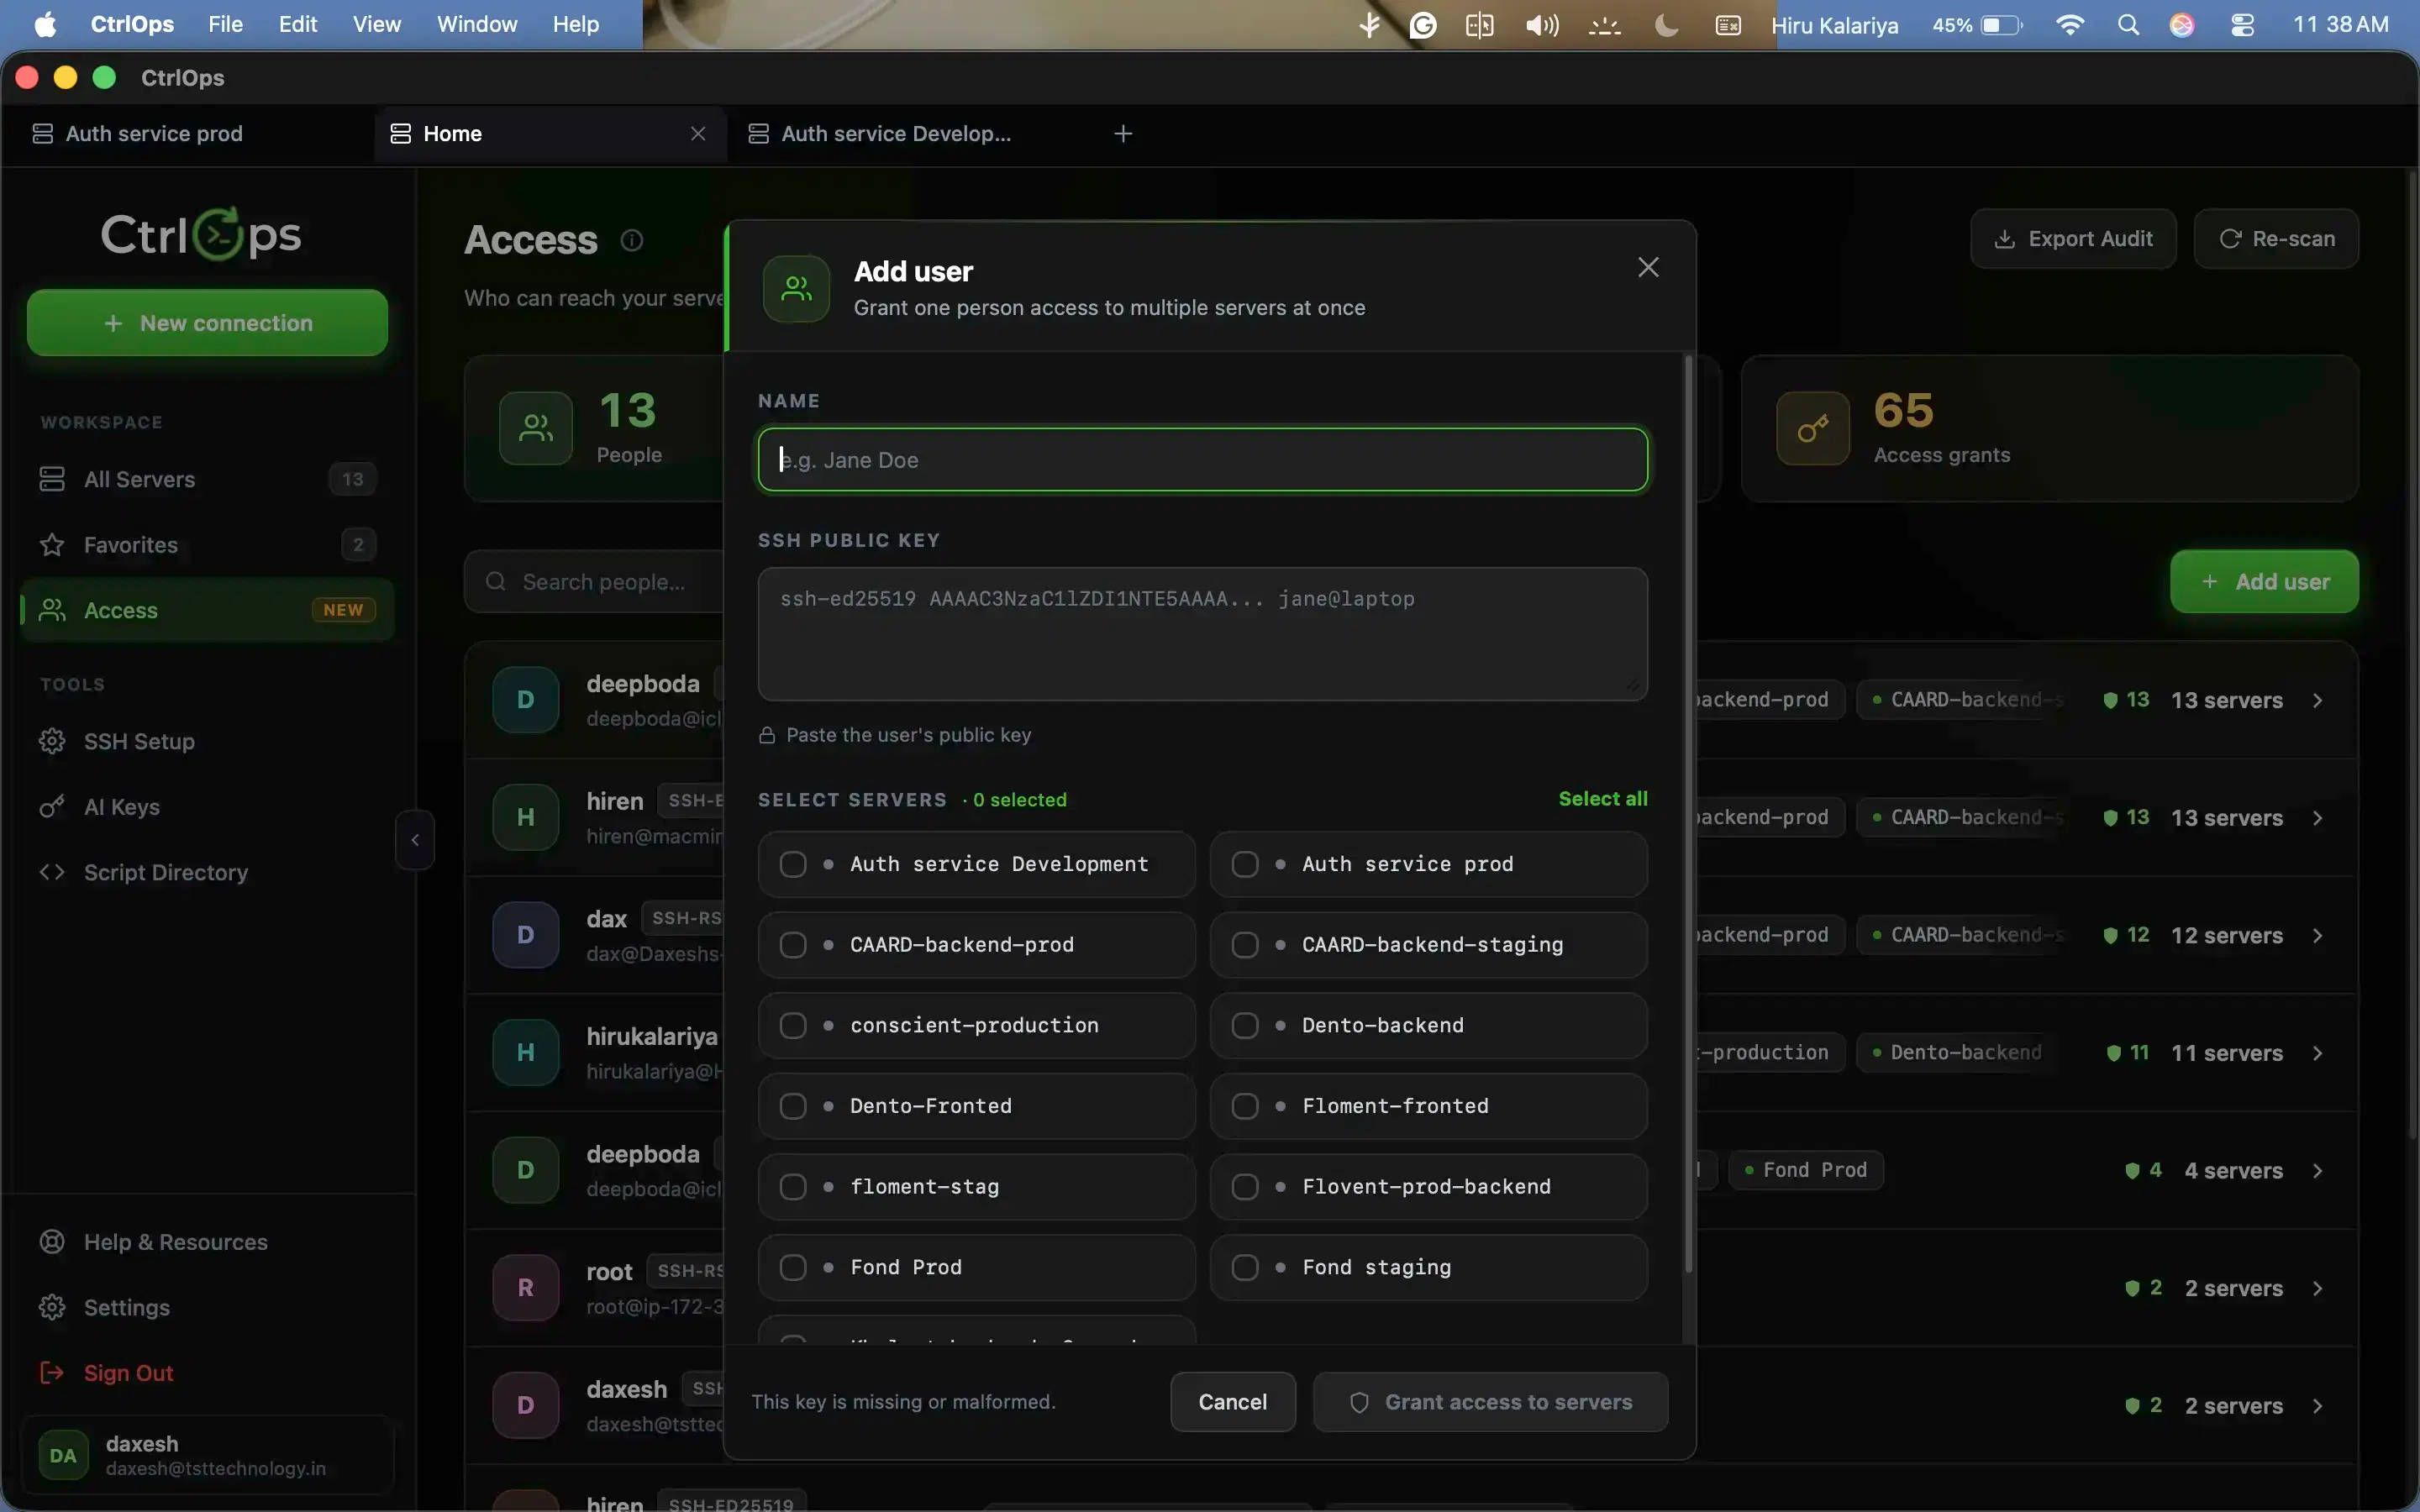
Task: Check the CAARD-backend-prod server
Action: pos(793,945)
